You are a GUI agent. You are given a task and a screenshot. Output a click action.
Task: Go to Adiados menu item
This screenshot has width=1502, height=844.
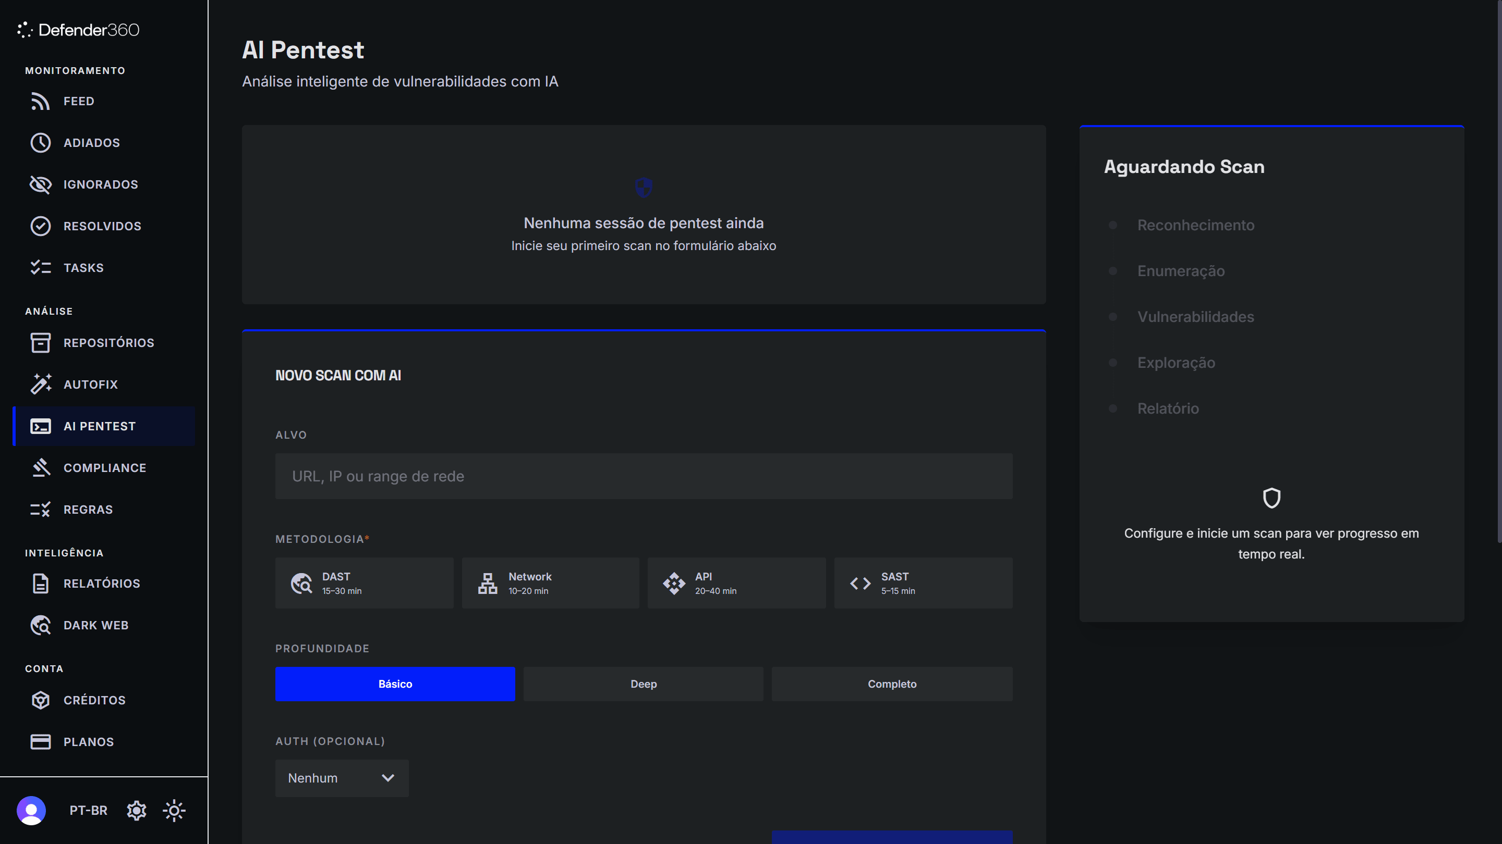coord(104,143)
